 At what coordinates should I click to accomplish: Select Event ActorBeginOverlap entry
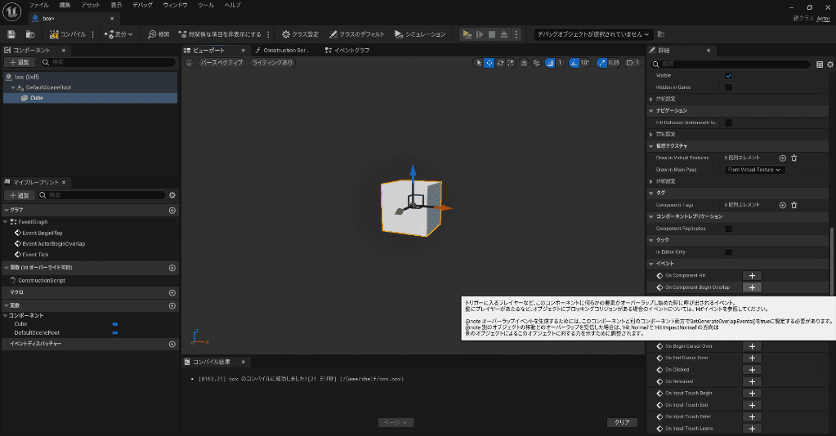click(53, 243)
